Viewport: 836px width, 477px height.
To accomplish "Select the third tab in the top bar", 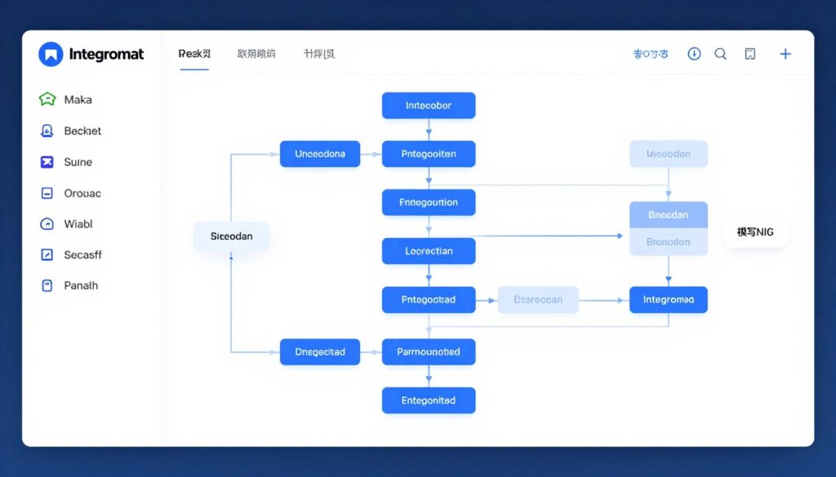I will point(318,53).
